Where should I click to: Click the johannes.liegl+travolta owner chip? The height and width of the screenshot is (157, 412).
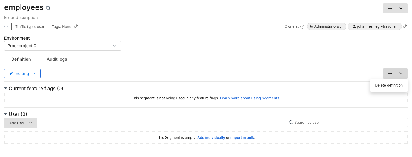(374, 26)
